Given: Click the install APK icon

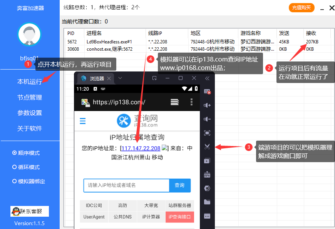Looking at the screenshot, I should (x=207, y=174).
